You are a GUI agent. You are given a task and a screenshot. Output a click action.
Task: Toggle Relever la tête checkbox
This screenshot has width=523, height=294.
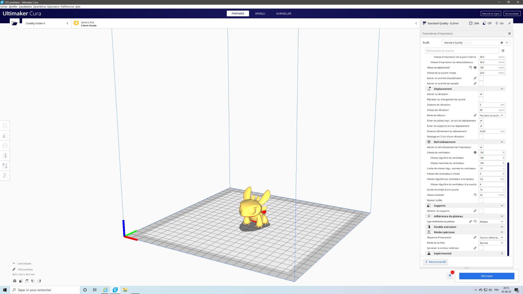coord(481,200)
